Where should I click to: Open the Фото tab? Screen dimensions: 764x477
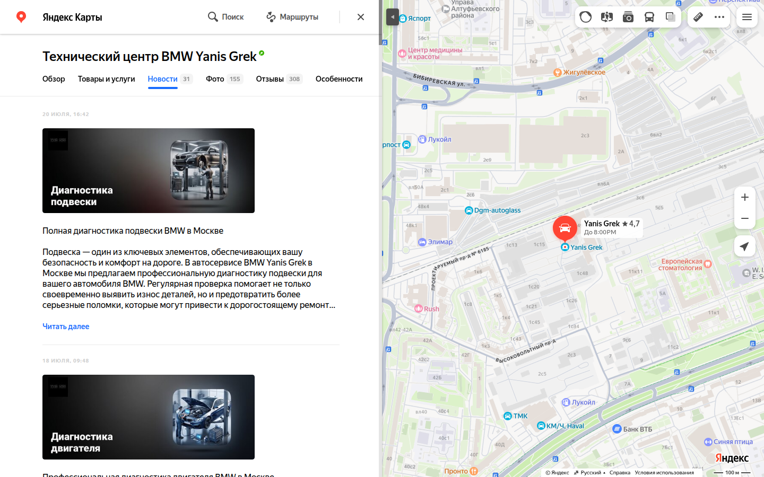[224, 79]
